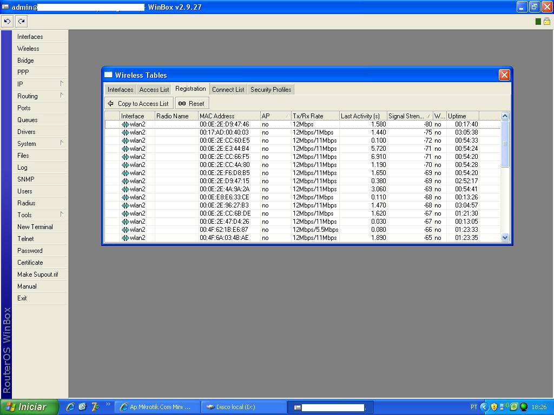Click wlan2 icon for MAC 00:0E:2E:96:27:B3

[125, 205]
